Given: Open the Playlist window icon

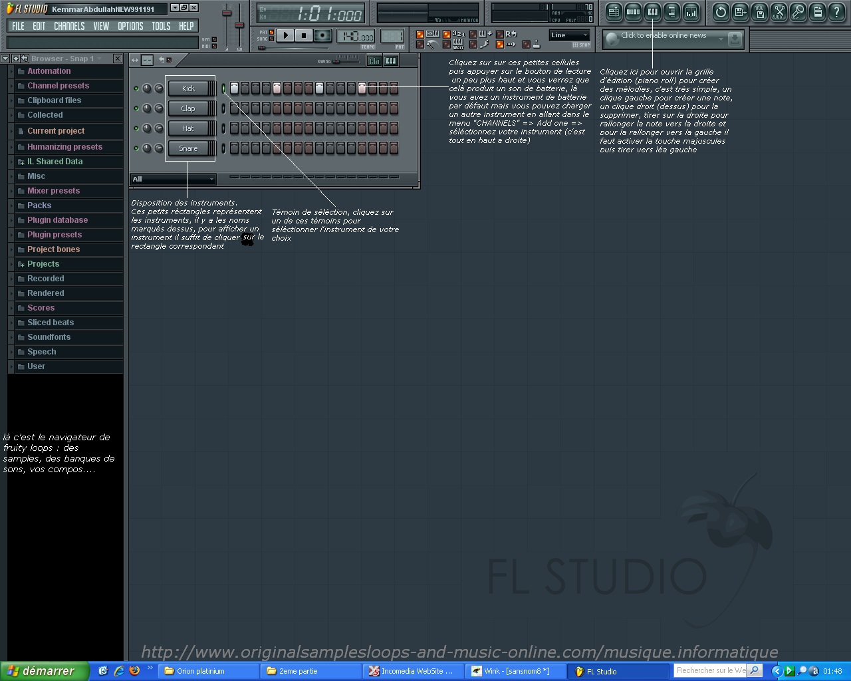Looking at the screenshot, I should [614, 11].
